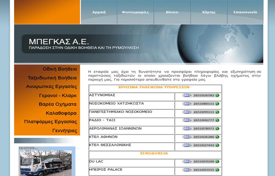
Task: Click green call icon for ΠΑΝΕΠΙΣΤΗΜΙΑΚΟ ΝΟΣΟΚΟΜΕΙΟ
Action: [x=217, y=112]
